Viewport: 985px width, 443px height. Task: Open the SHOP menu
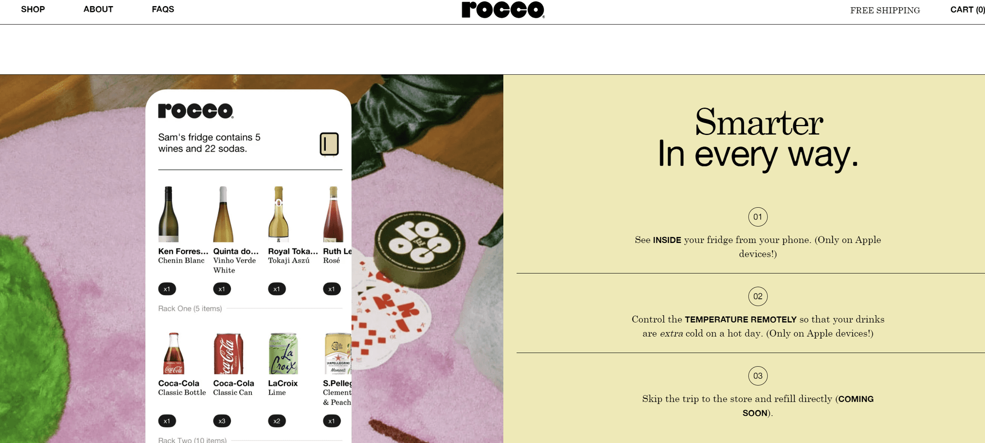[x=33, y=9]
